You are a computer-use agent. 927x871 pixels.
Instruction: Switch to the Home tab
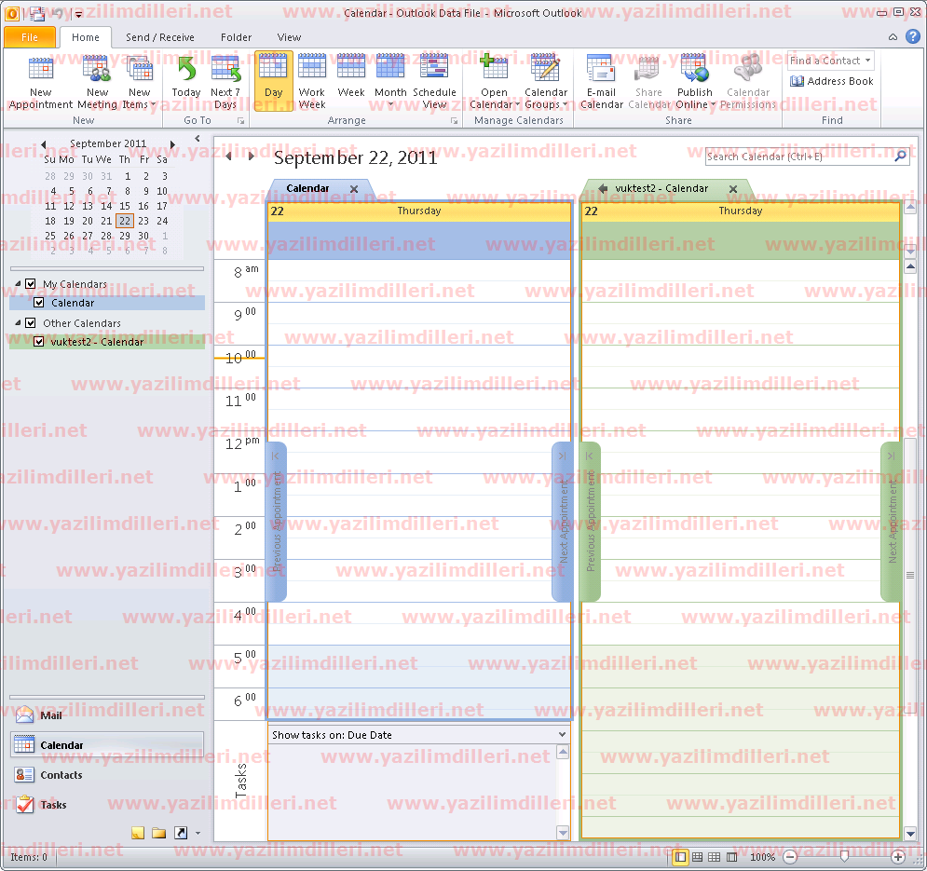pyautogui.click(x=86, y=37)
